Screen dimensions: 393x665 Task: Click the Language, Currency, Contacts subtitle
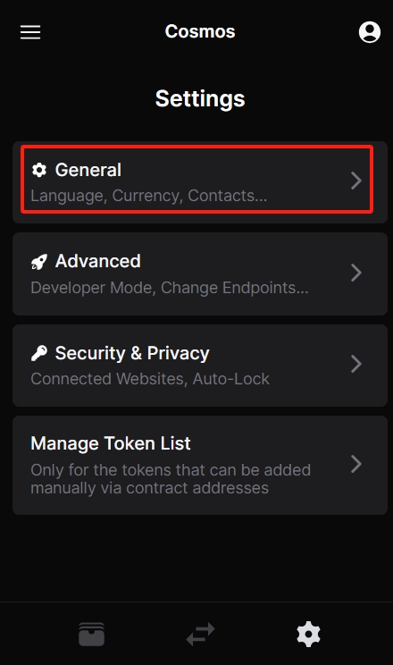pos(149,196)
